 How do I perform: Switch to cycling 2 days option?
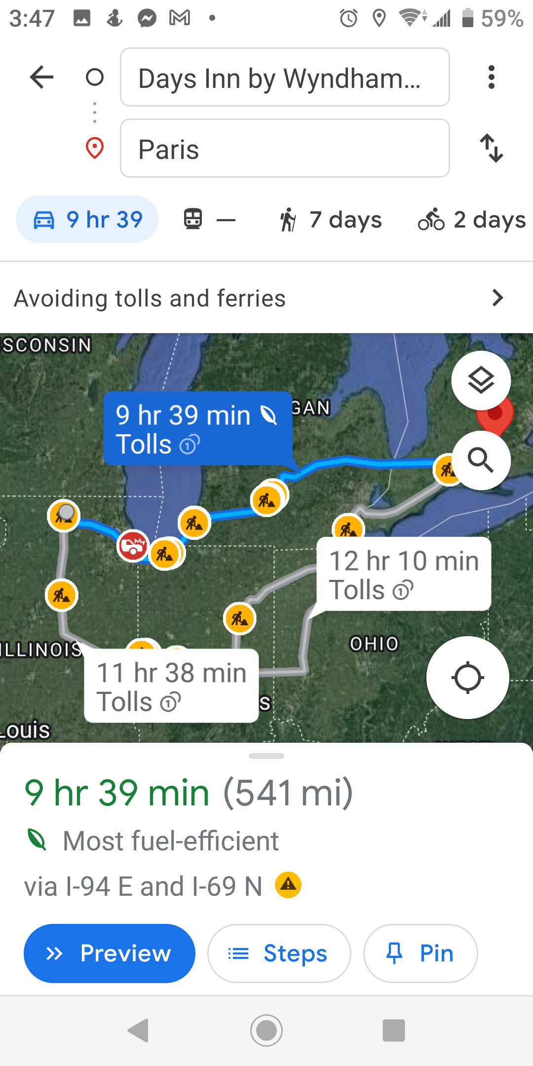coord(472,220)
